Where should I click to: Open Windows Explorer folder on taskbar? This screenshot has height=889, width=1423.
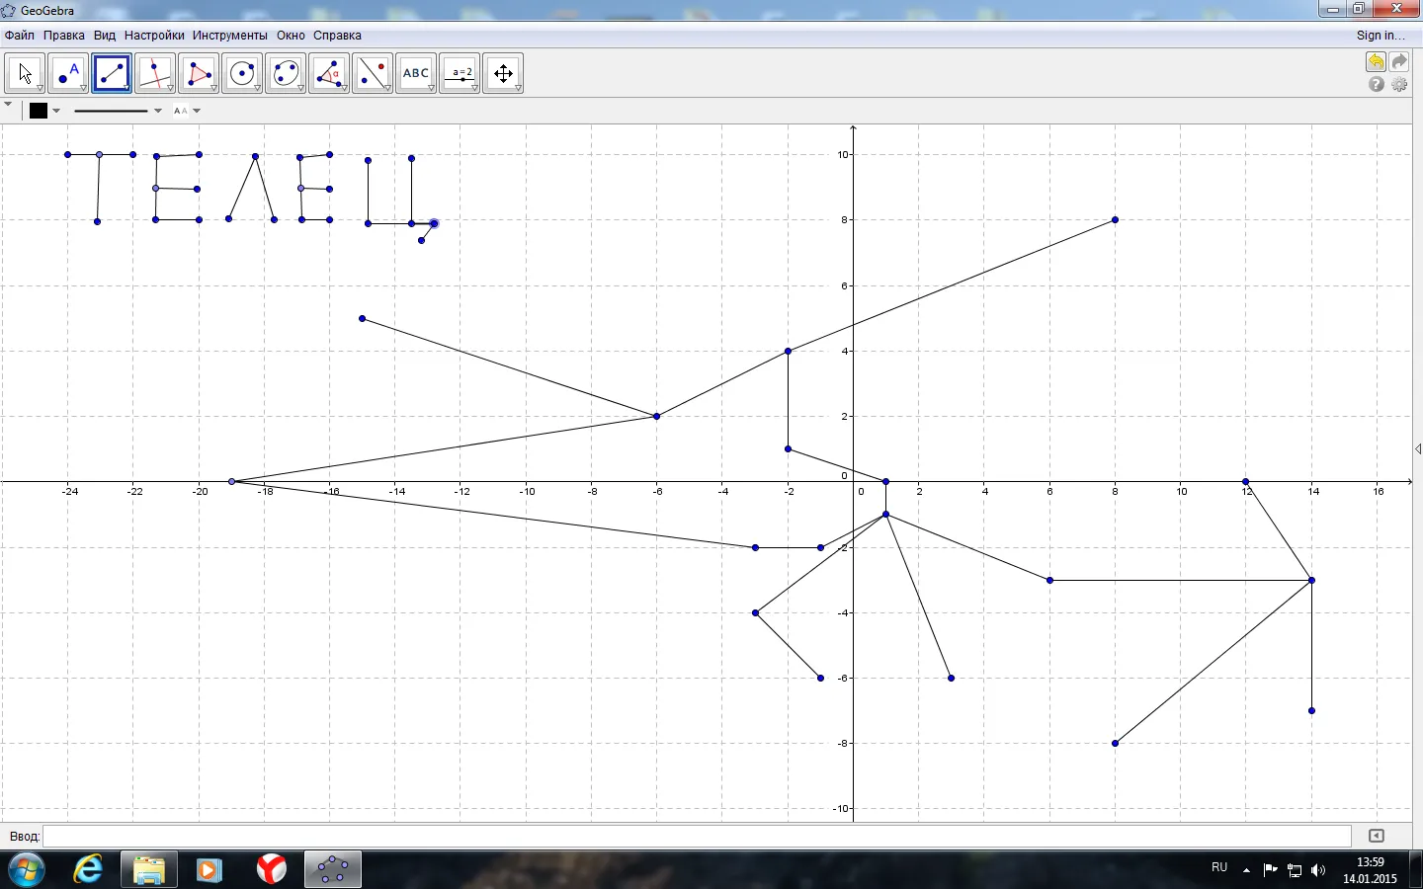(x=149, y=870)
